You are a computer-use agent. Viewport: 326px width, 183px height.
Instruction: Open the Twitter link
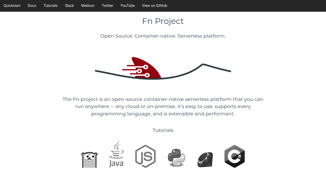click(x=107, y=6)
